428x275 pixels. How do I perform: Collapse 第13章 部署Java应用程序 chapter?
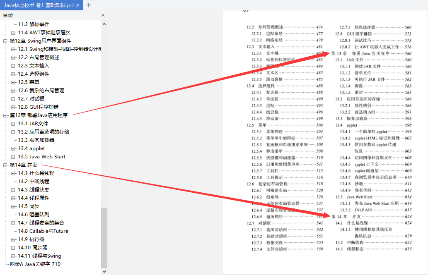(x=5, y=115)
